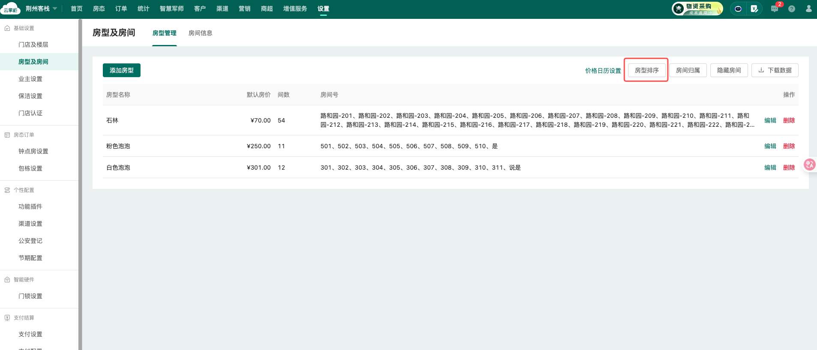Open 门锁设置 in the sidebar
Viewport: 817px width, 350px height.
tap(30, 296)
